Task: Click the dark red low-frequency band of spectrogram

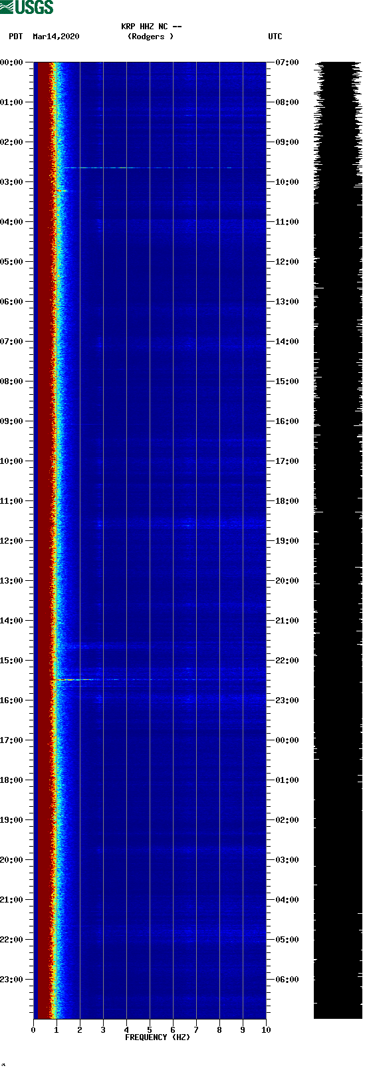Action: click(43, 540)
